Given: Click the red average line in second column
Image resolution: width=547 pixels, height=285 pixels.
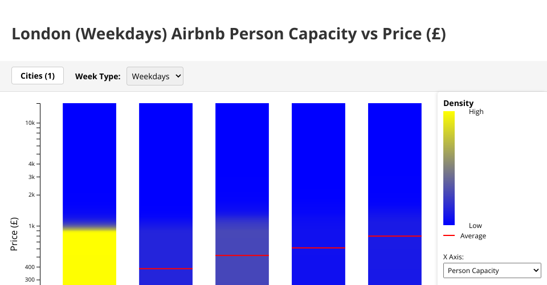Looking at the screenshot, I should click(x=166, y=268).
